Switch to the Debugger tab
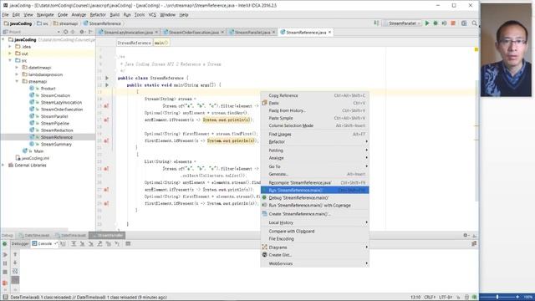 [20, 243]
